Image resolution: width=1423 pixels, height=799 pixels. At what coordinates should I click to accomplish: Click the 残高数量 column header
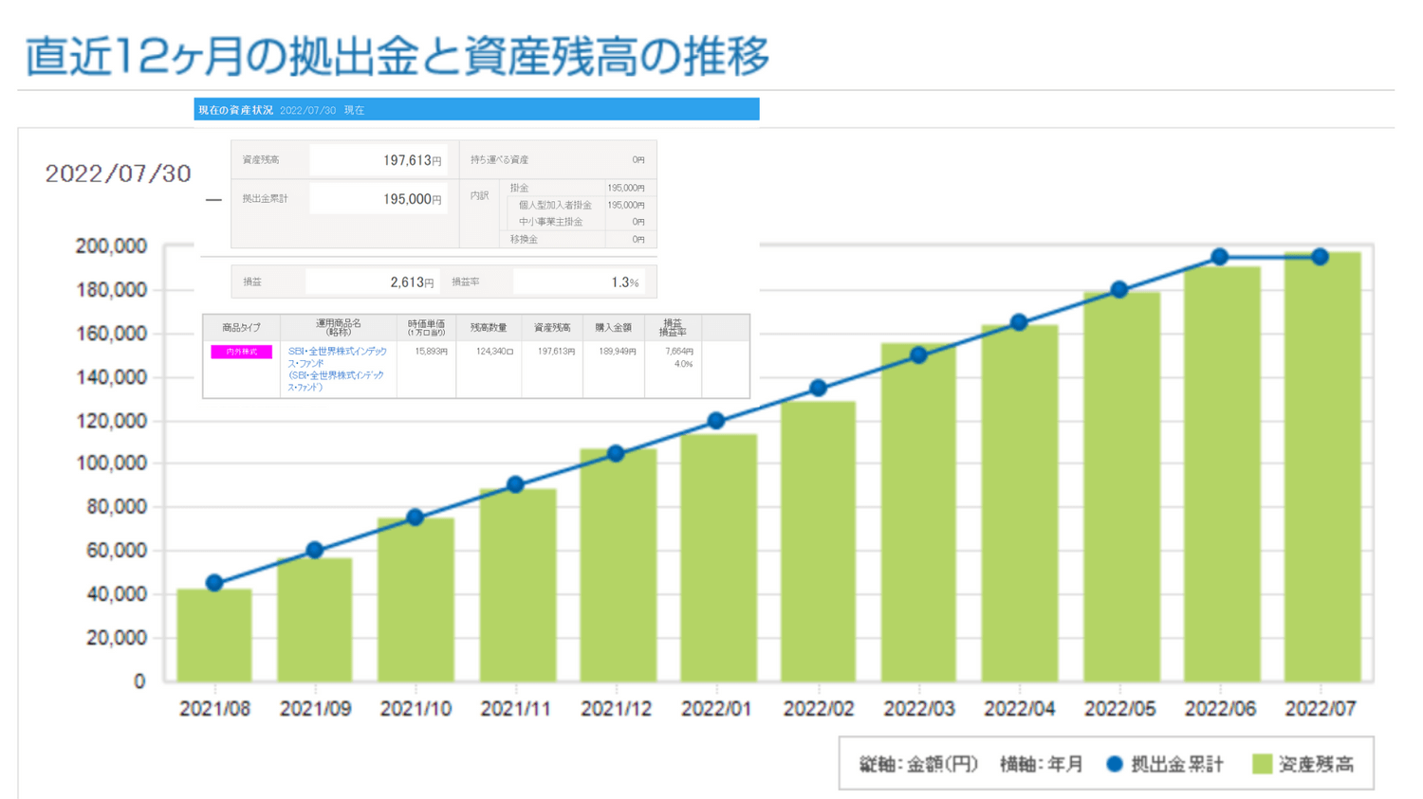click(489, 328)
